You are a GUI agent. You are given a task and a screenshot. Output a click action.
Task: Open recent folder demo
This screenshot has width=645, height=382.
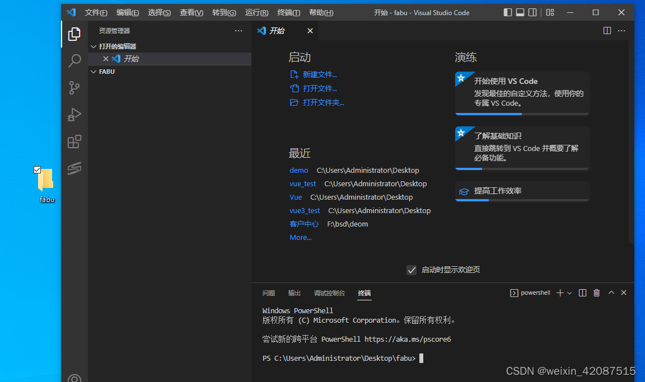tap(298, 170)
